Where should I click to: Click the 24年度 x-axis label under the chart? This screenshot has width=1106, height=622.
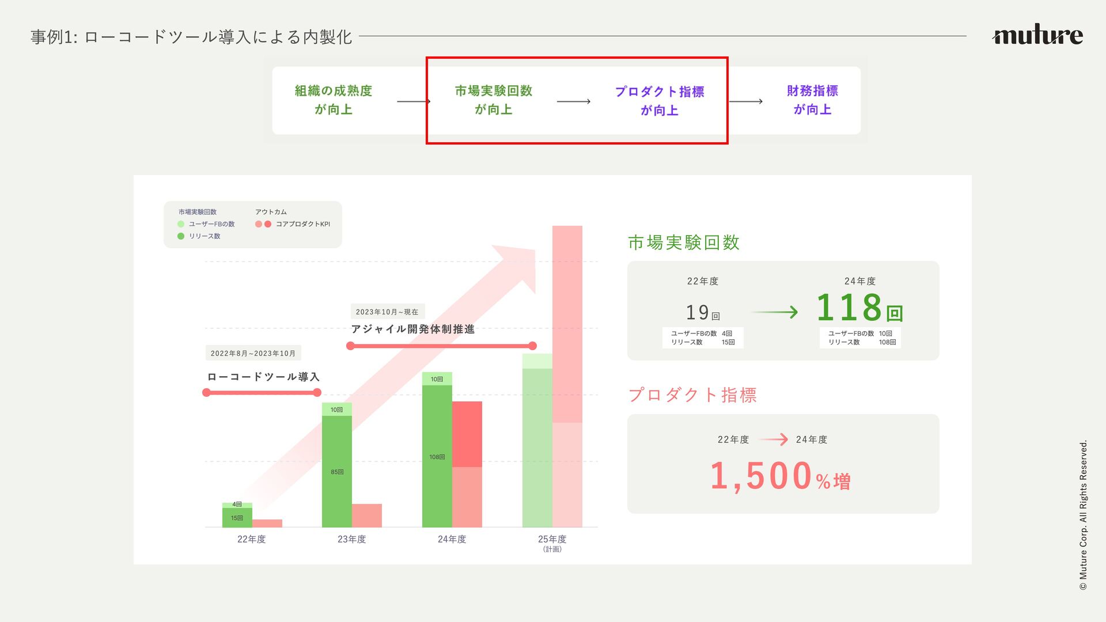tap(452, 539)
